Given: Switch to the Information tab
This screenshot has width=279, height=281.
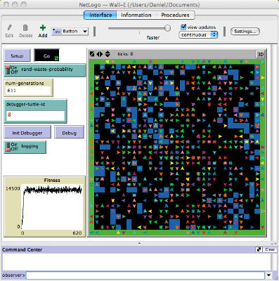Looking at the screenshot, I should [136, 15].
